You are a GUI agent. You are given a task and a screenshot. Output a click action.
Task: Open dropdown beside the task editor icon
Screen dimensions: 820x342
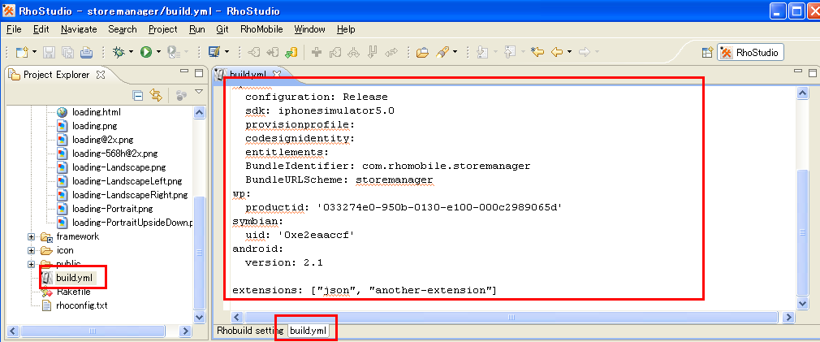click(x=227, y=52)
